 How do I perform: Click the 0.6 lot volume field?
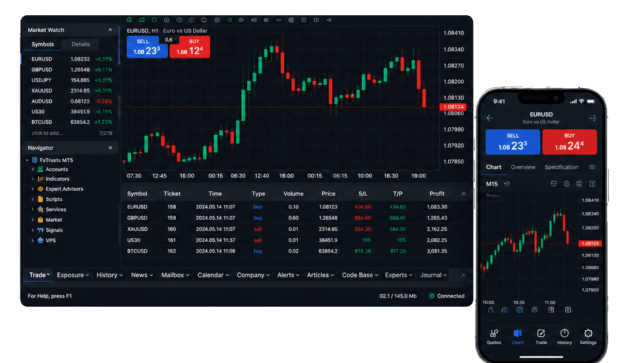(x=169, y=40)
